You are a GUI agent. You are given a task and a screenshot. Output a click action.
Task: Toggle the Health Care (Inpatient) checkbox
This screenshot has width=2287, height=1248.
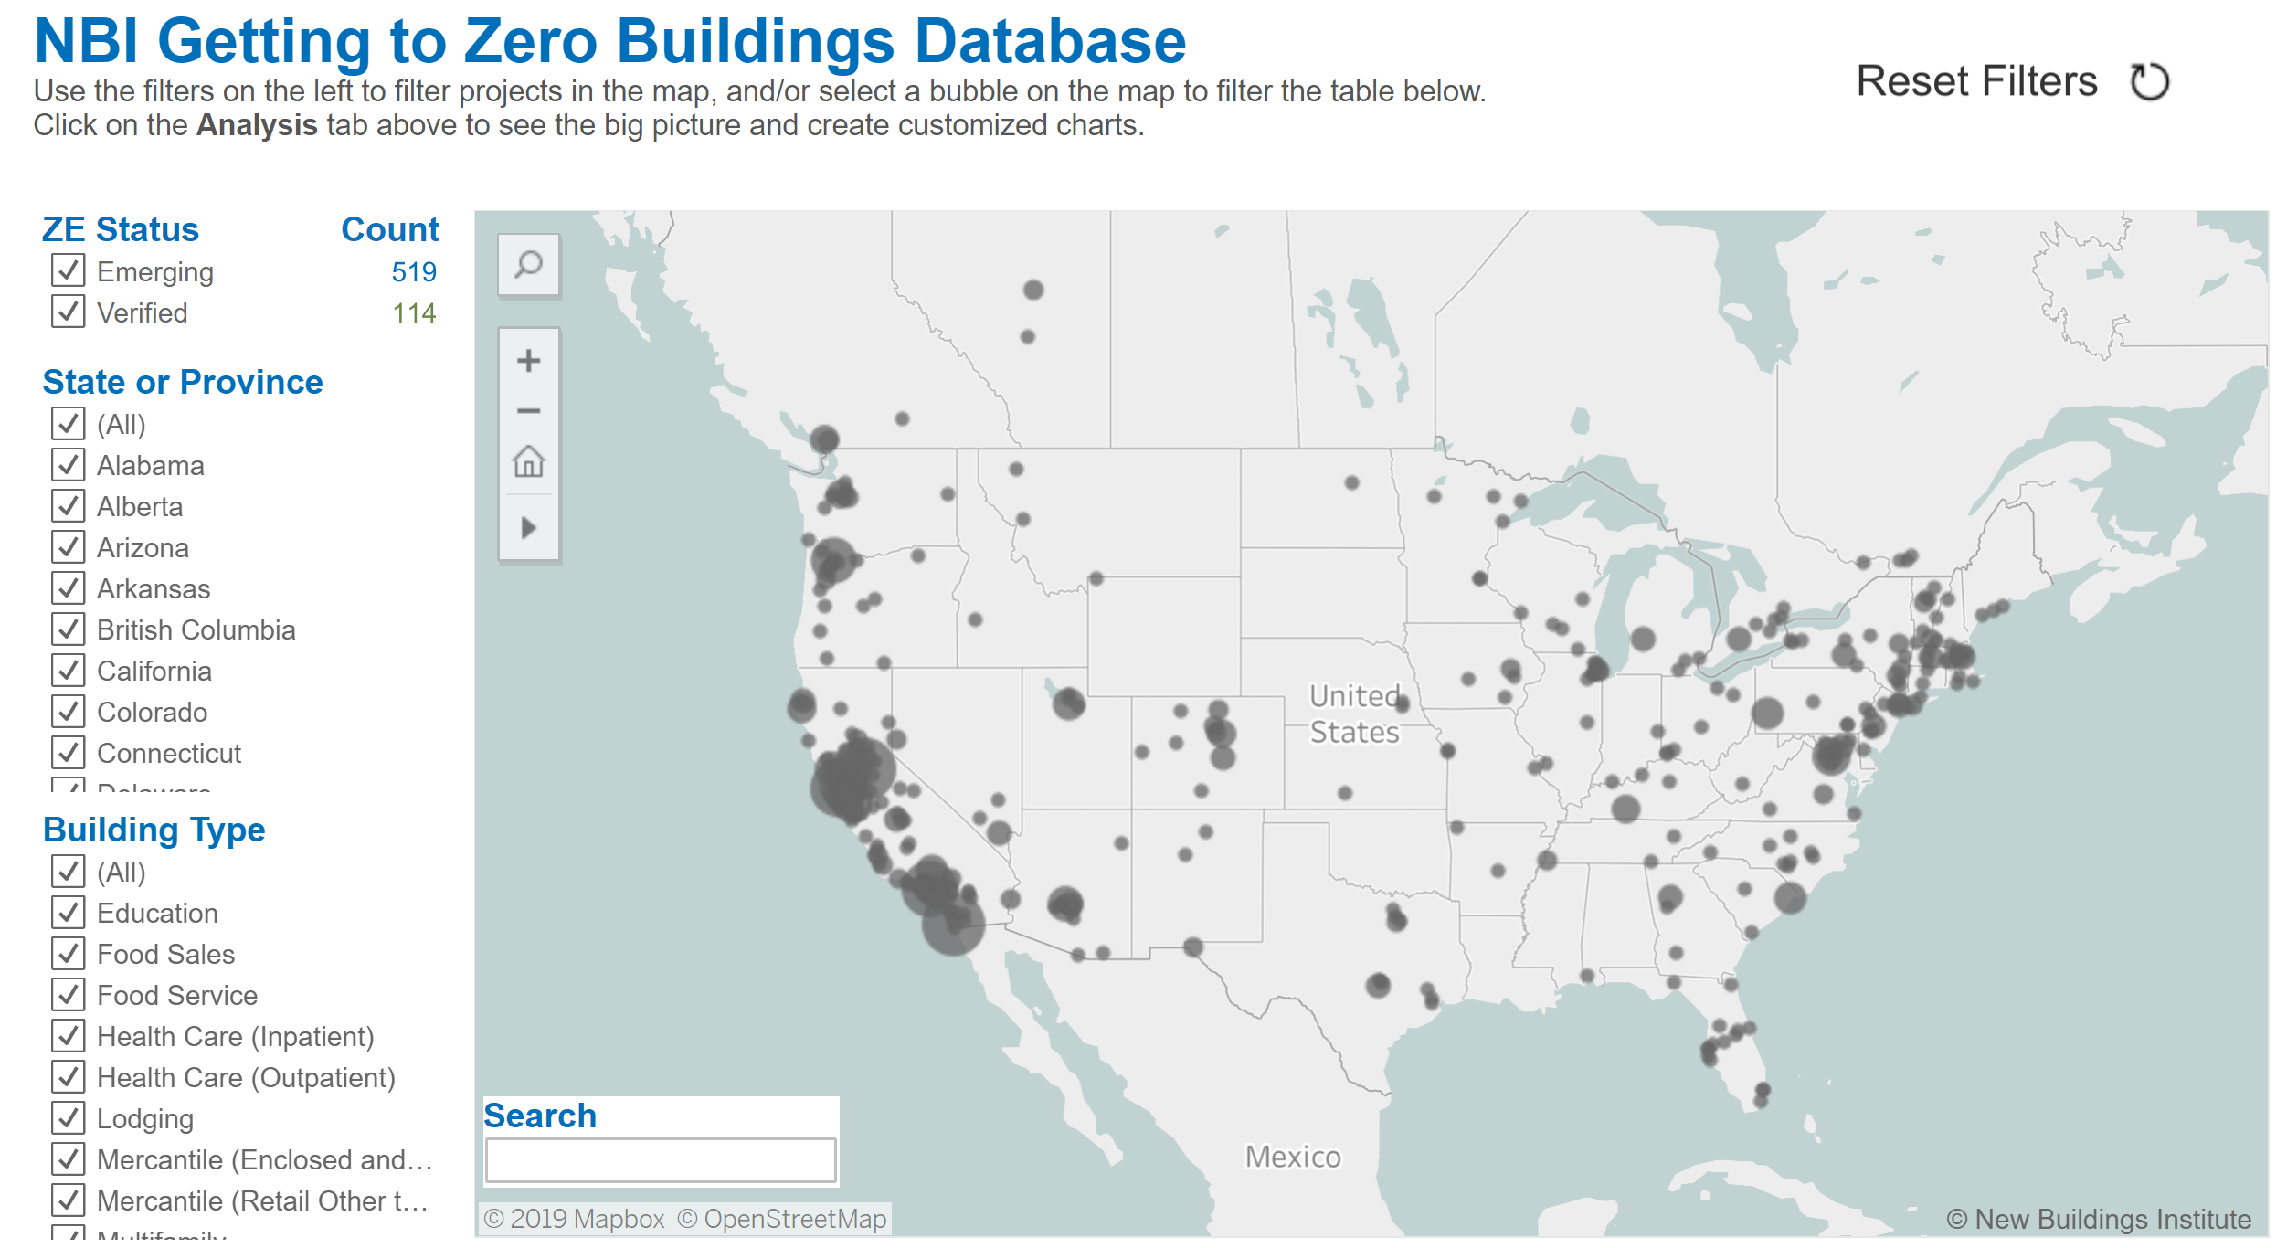pos(68,1036)
